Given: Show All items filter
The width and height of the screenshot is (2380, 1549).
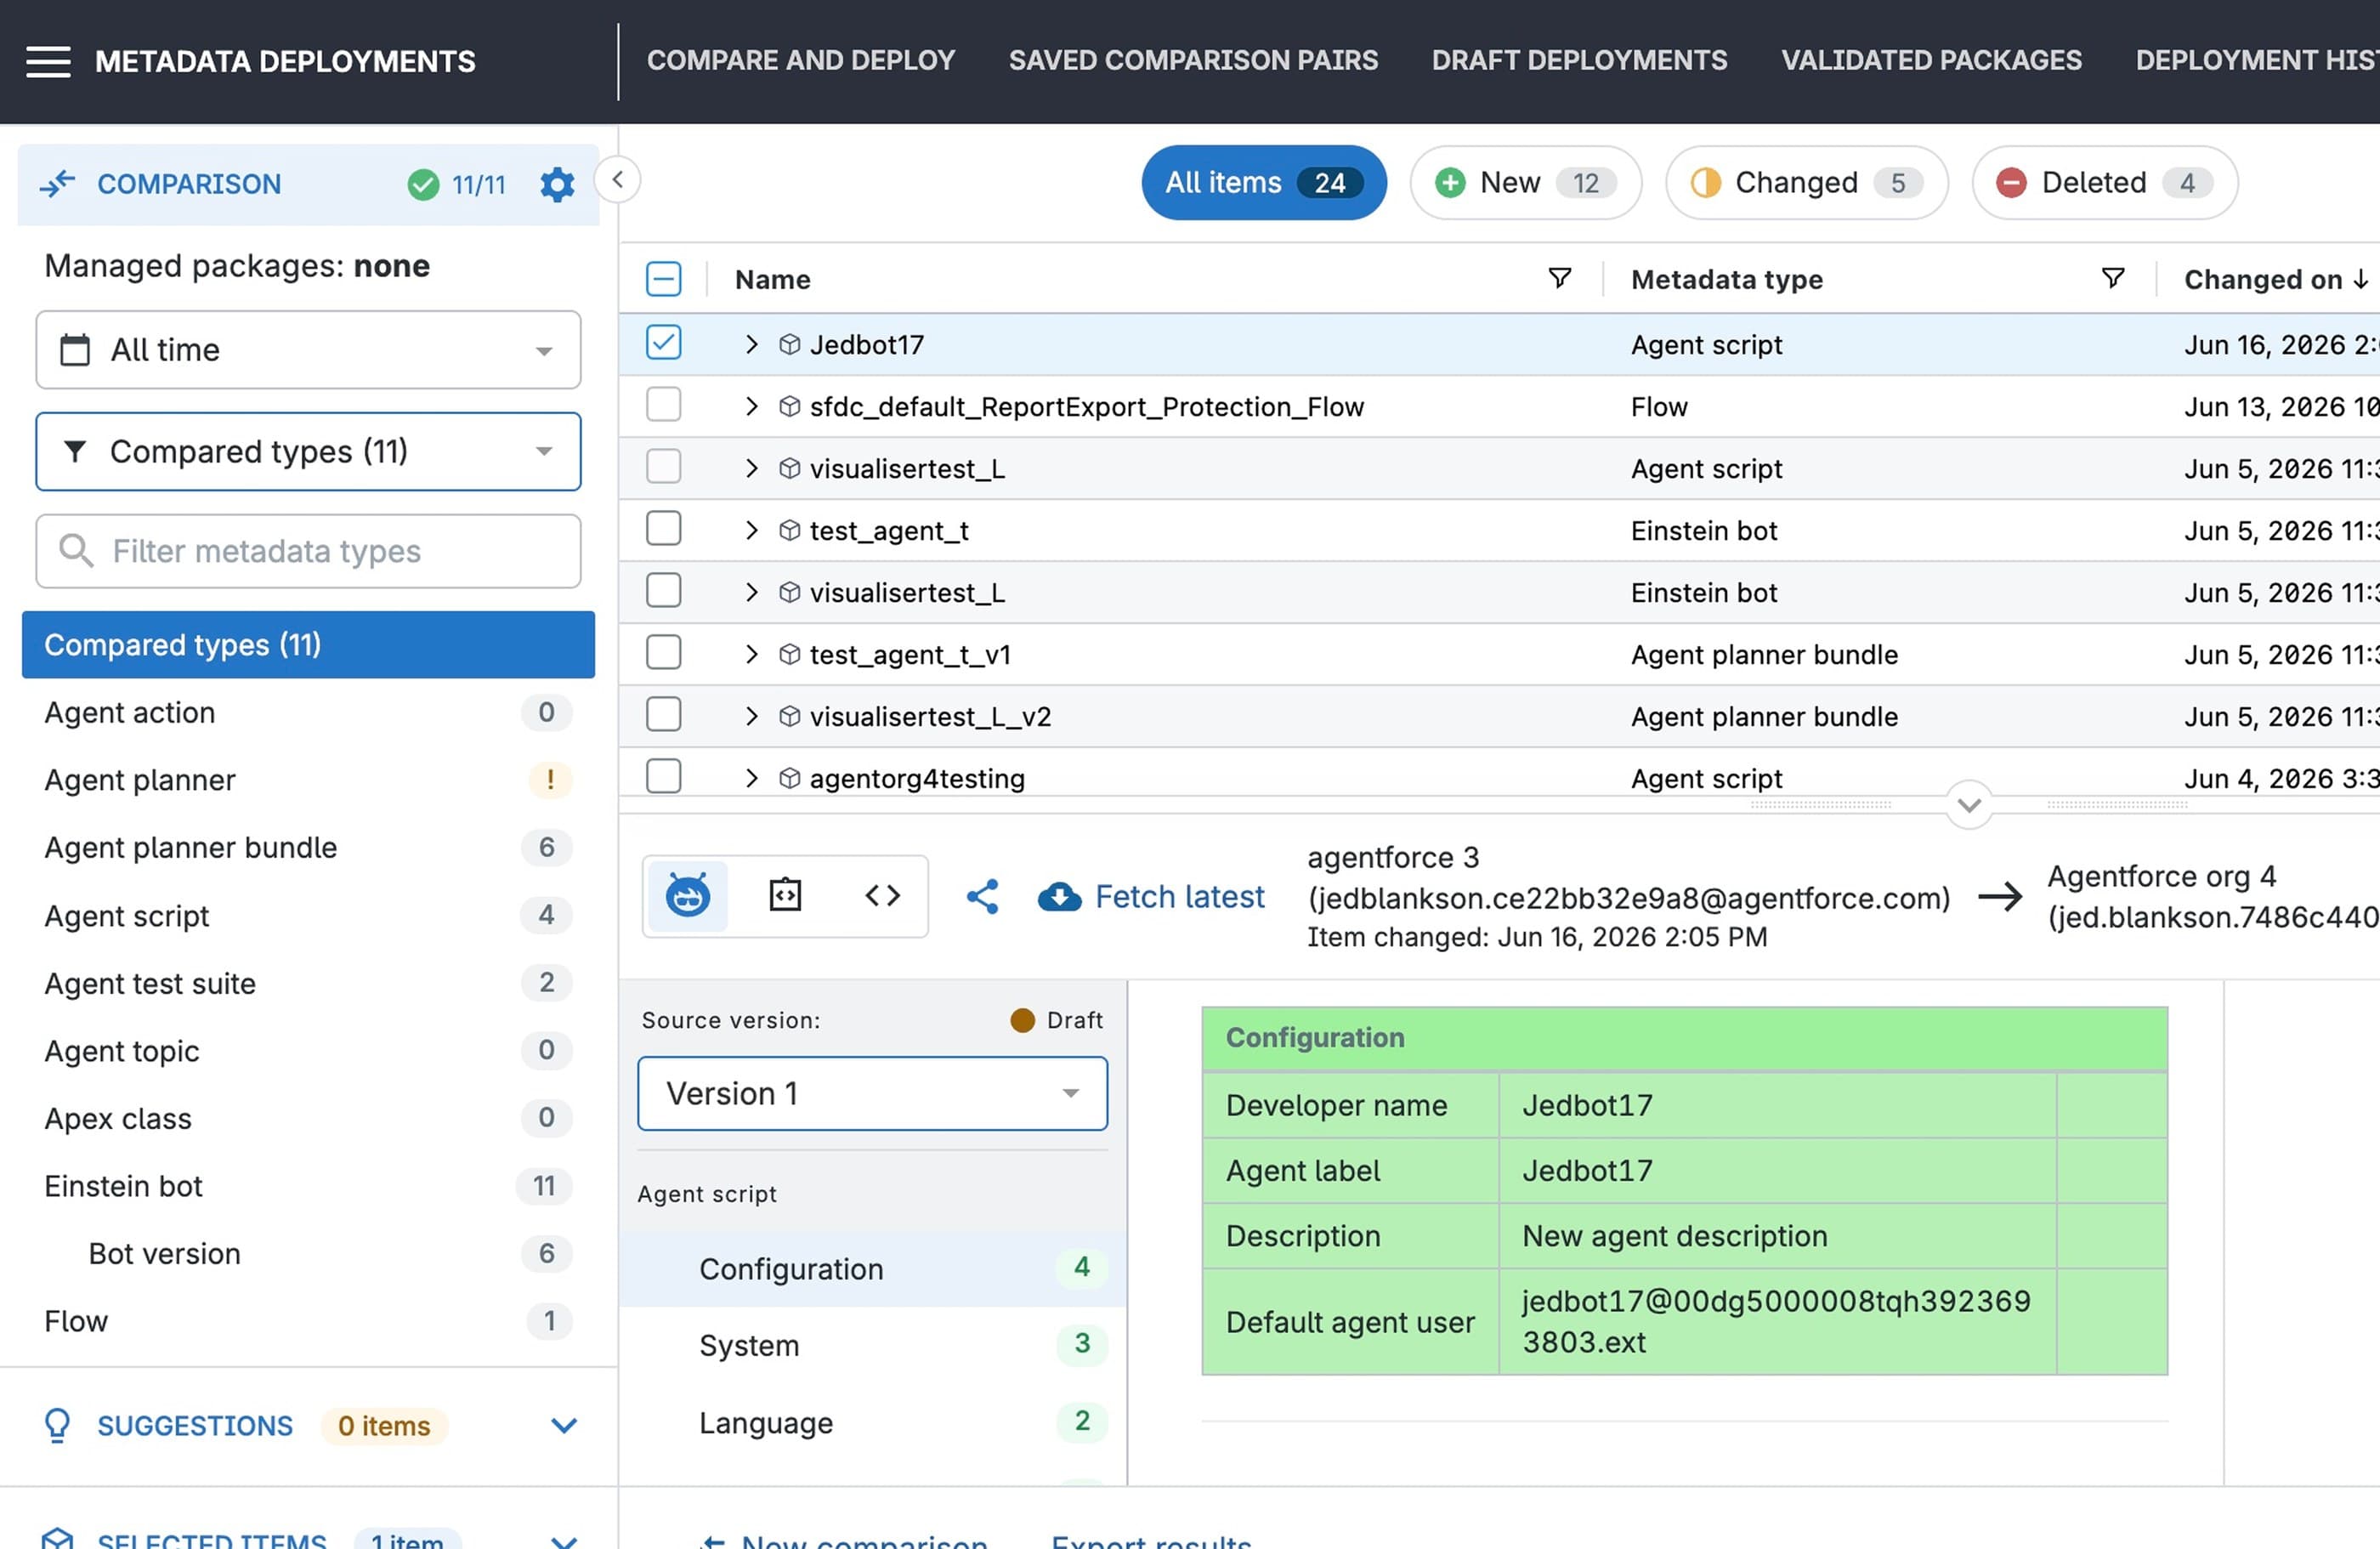Looking at the screenshot, I should pyautogui.click(x=1264, y=183).
